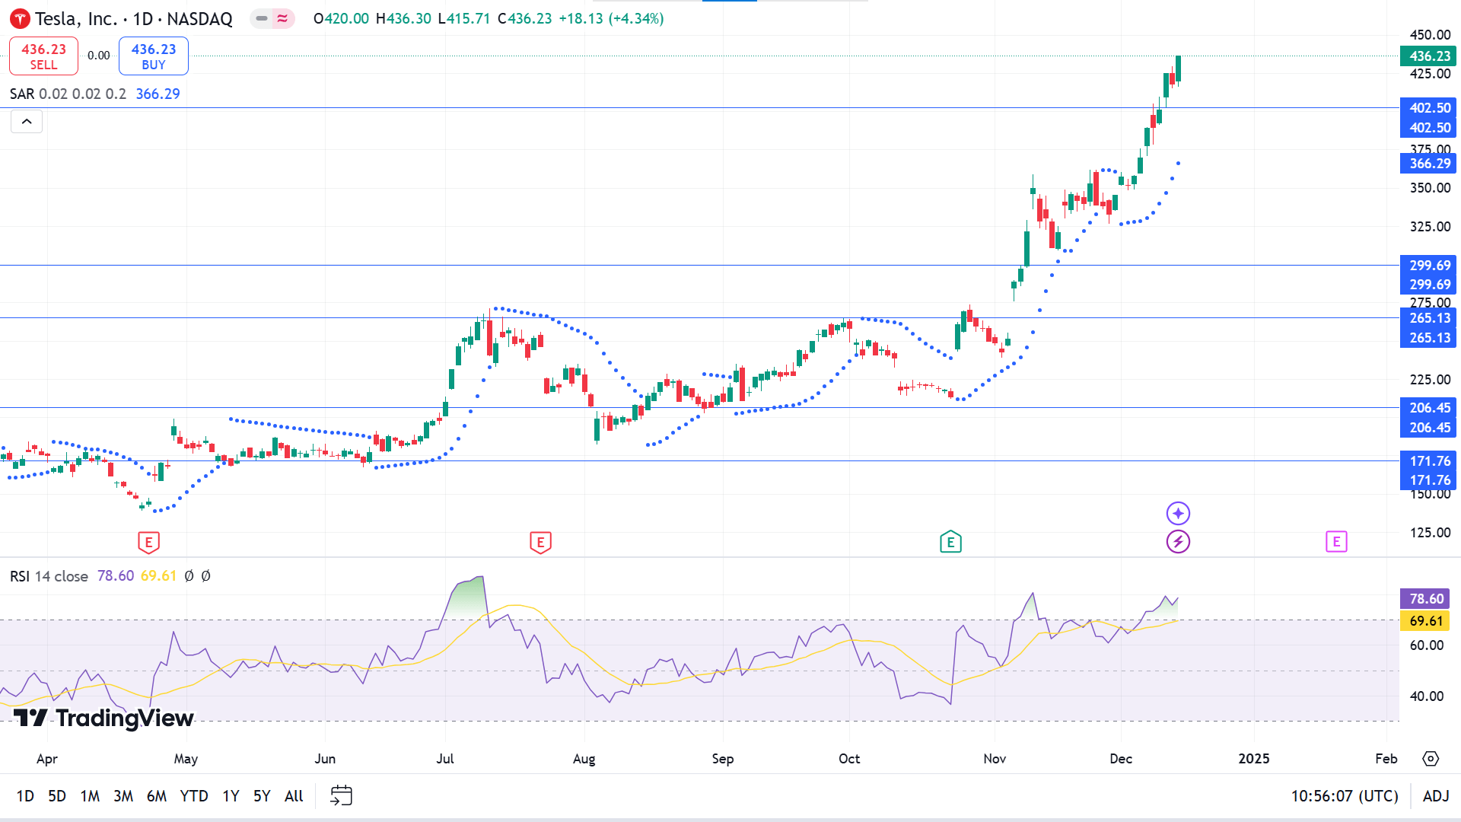
Task: Click the purple sparkle event icon
Action: (1178, 514)
